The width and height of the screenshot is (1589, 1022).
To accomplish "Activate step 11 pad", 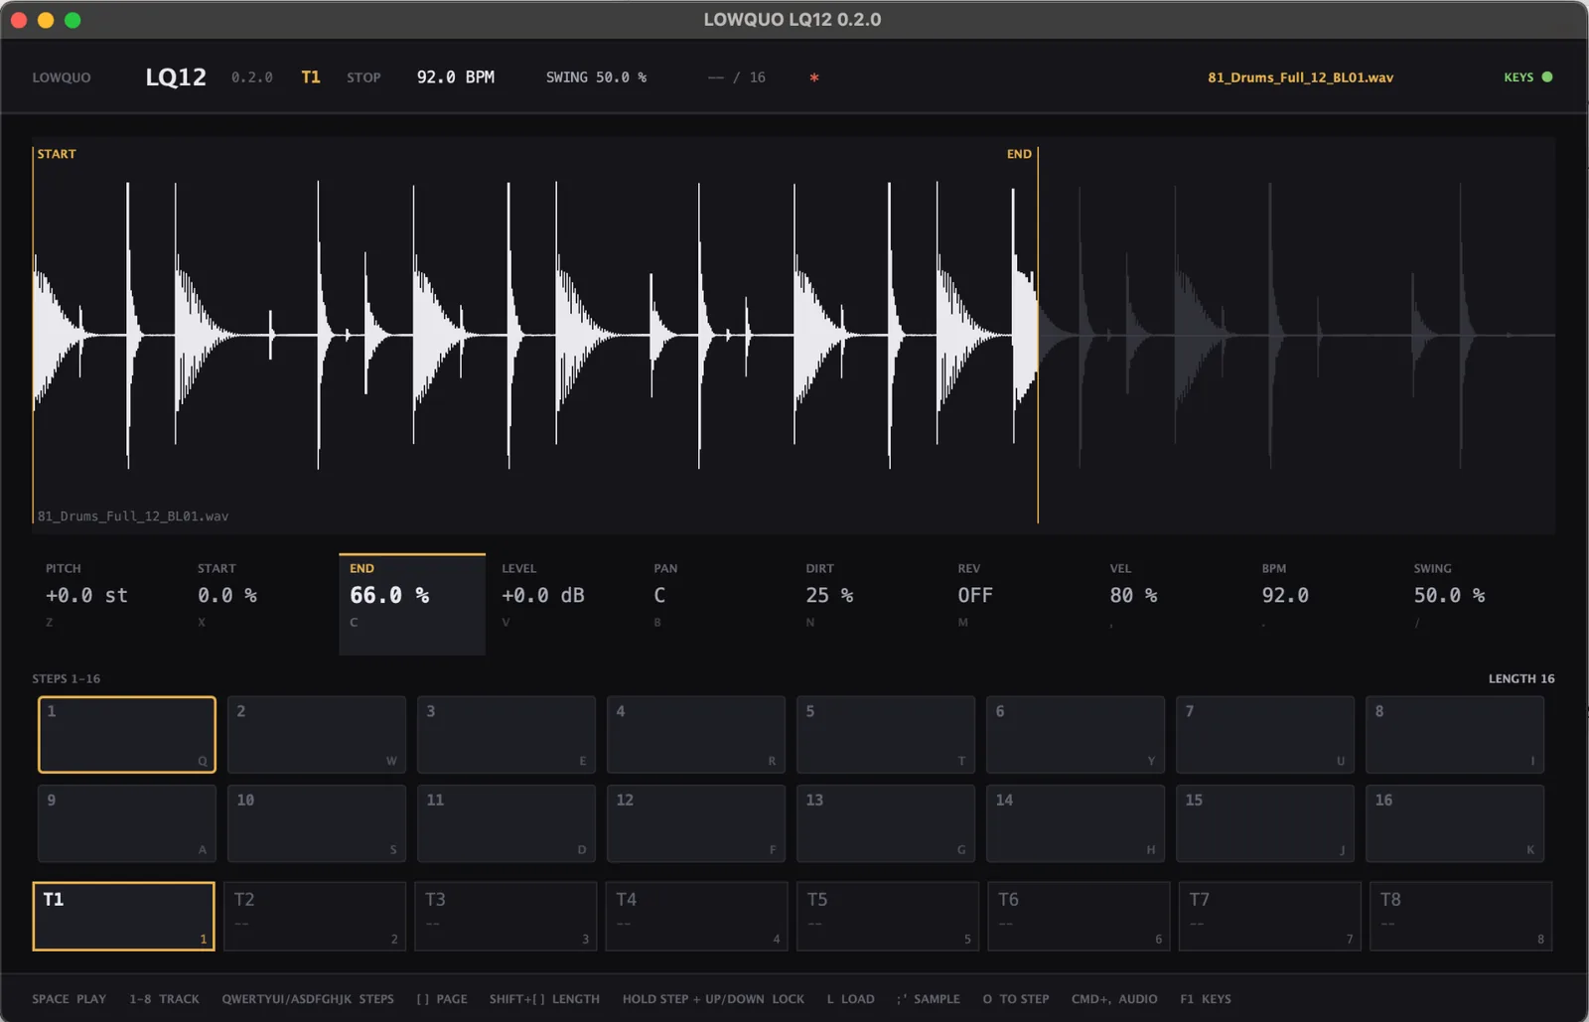I will [x=506, y=823].
